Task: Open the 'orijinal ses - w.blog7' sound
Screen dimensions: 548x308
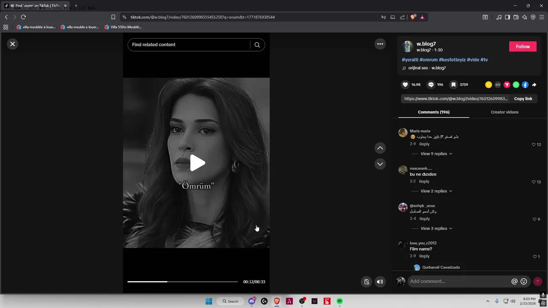Action: [x=427, y=68]
